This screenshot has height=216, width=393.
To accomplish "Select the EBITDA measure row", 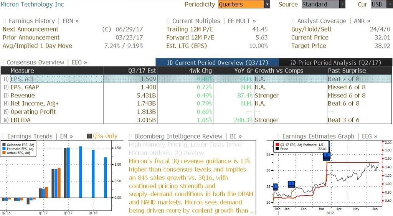I will 196,120.
